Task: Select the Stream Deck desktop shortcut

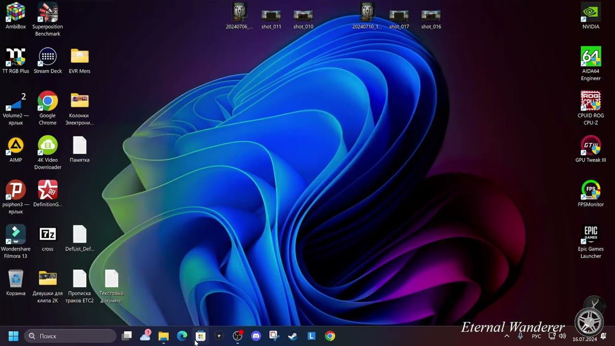Action: (48, 57)
